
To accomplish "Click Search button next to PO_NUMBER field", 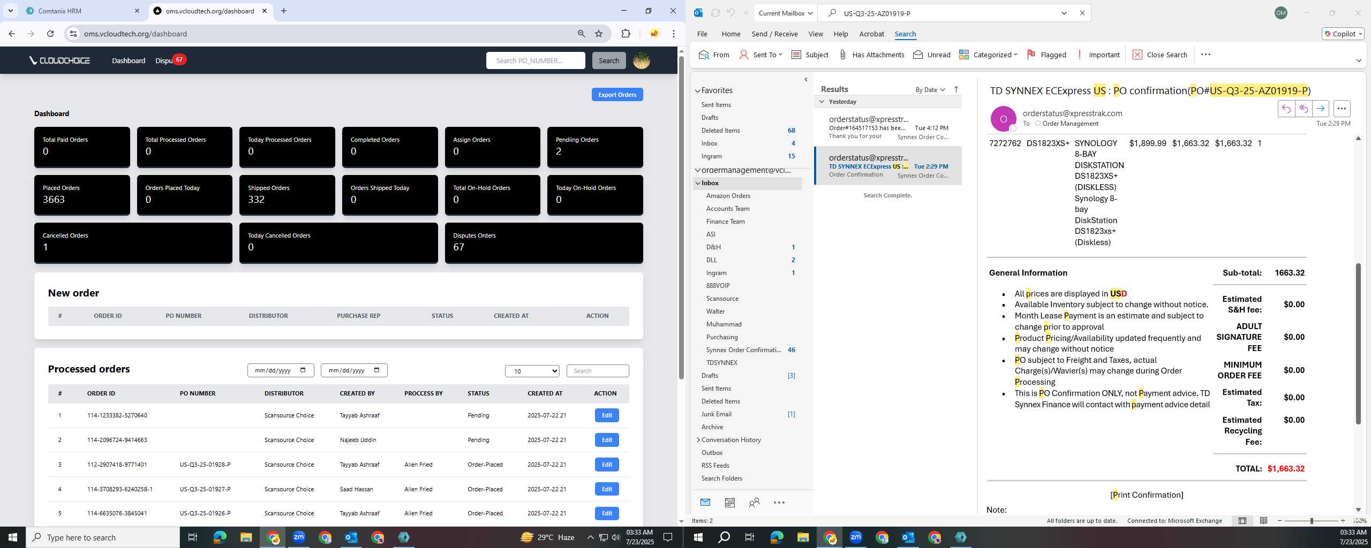I will [x=608, y=60].
